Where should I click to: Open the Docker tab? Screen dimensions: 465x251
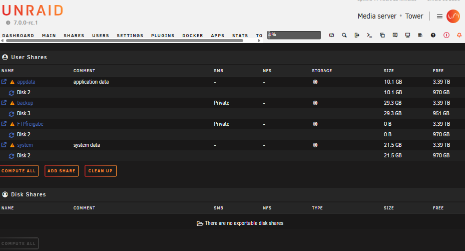[x=193, y=36]
